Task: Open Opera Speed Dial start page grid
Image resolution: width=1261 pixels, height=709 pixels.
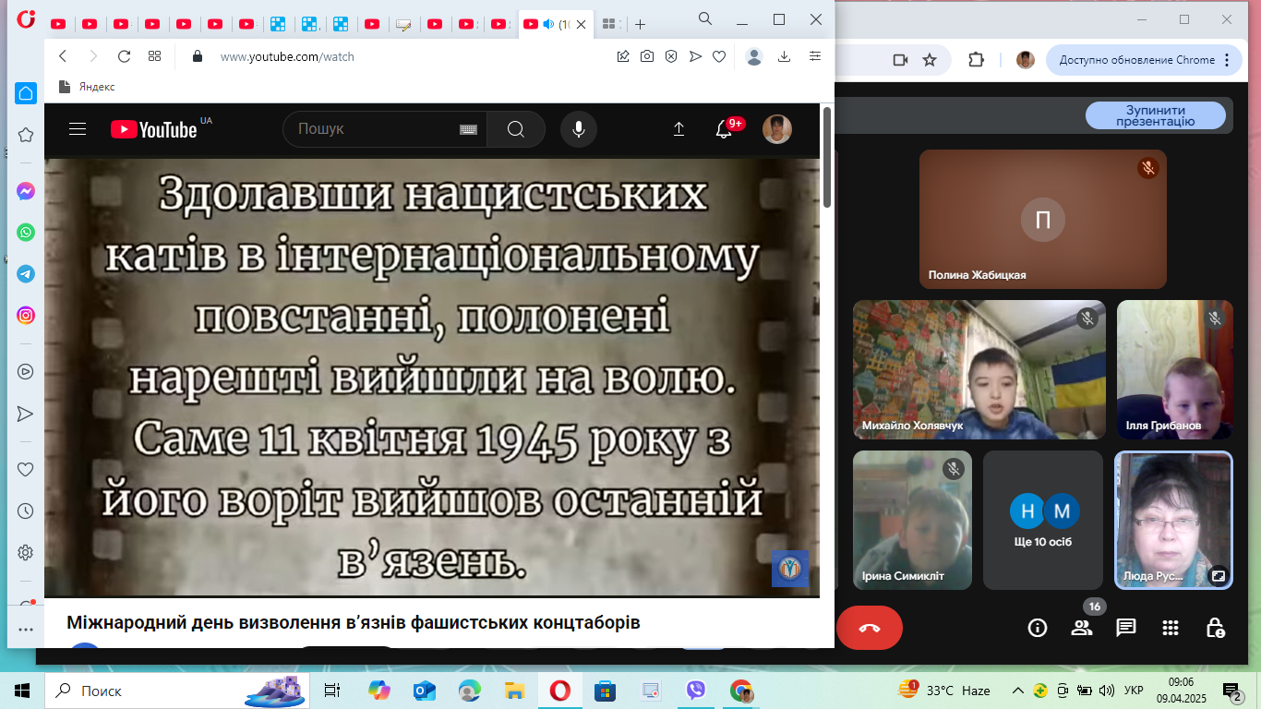Action: [x=155, y=56]
